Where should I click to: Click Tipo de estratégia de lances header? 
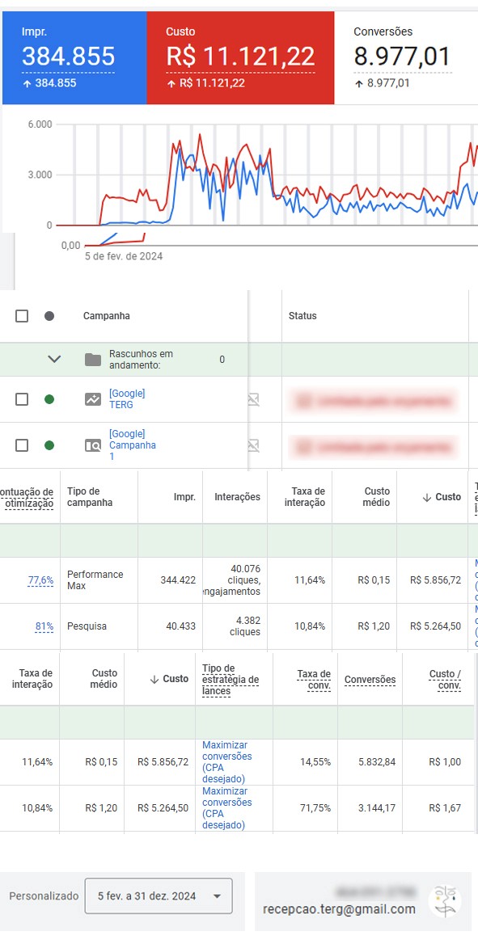[x=231, y=680]
